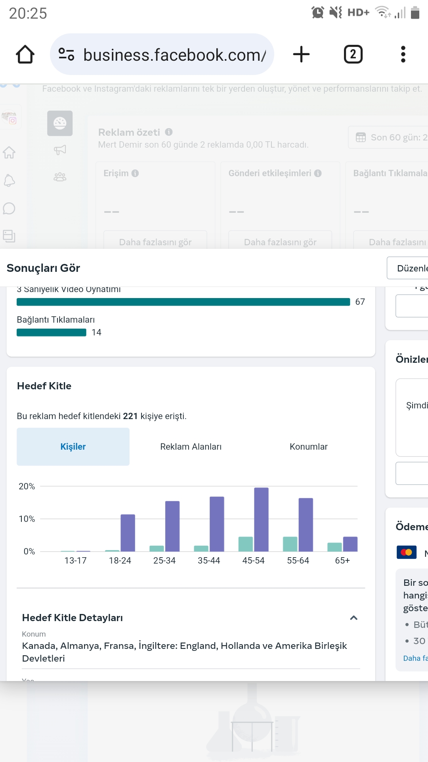Open the browser three-dot menu
This screenshot has width=428, height=762.
[x=403, y=54]
